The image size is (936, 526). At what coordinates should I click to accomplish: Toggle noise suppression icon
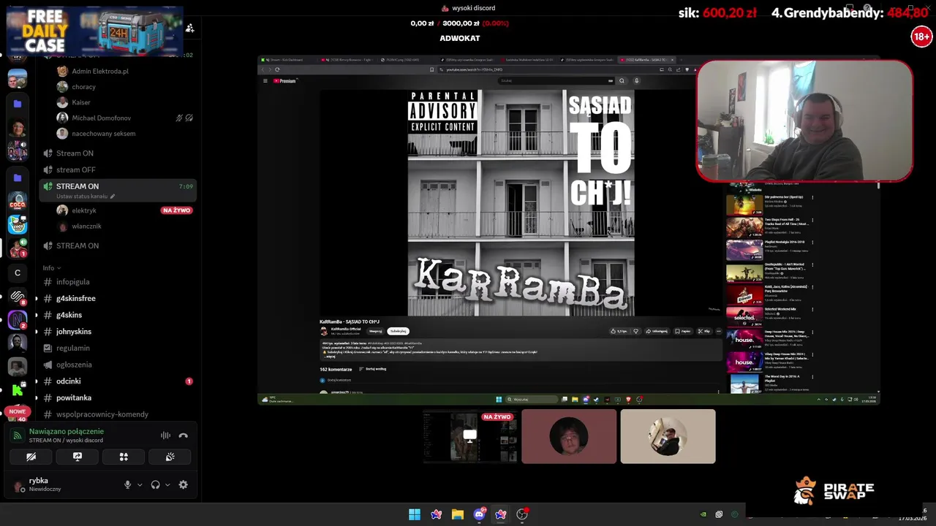click(166, 435)
